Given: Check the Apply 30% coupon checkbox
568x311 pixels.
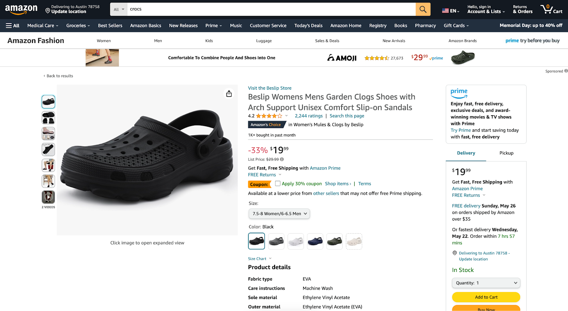Looking at the screenshot, I should tap(277, 183).
